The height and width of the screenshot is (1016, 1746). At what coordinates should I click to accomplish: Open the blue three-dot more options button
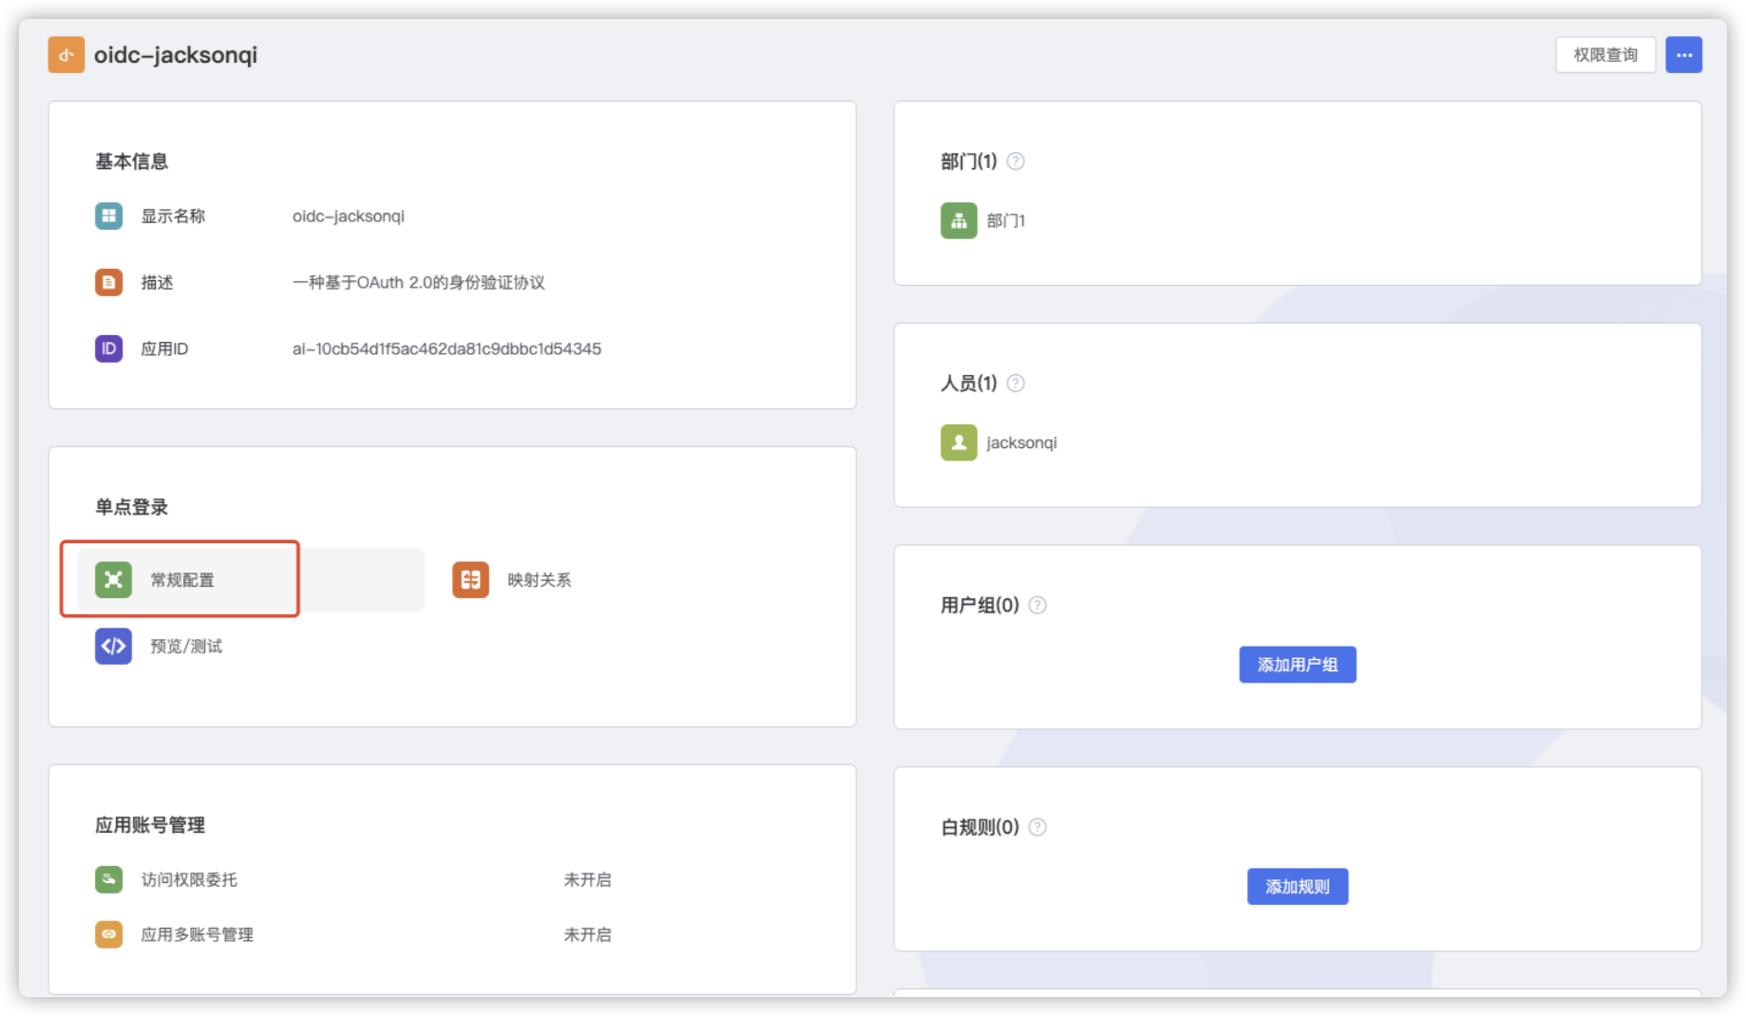pyautogui.click(x=1683, y=55)
